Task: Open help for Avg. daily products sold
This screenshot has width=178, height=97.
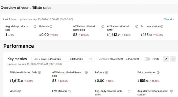Action: click(x=35, y=26)
